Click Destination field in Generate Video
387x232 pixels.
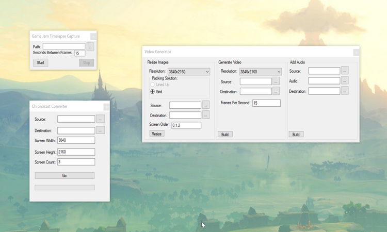(256, 91)
